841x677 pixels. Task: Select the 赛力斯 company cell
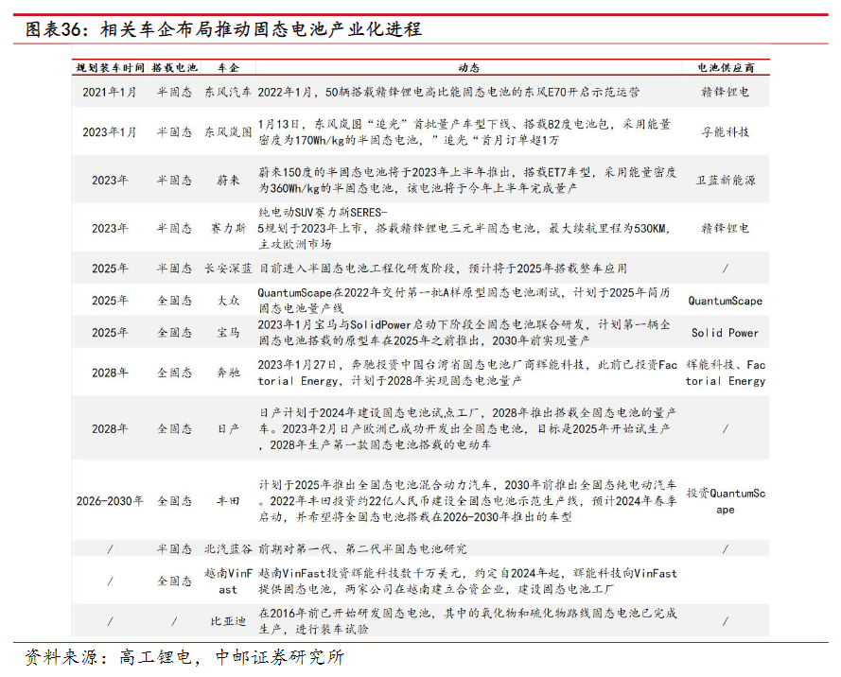[228, 229]
